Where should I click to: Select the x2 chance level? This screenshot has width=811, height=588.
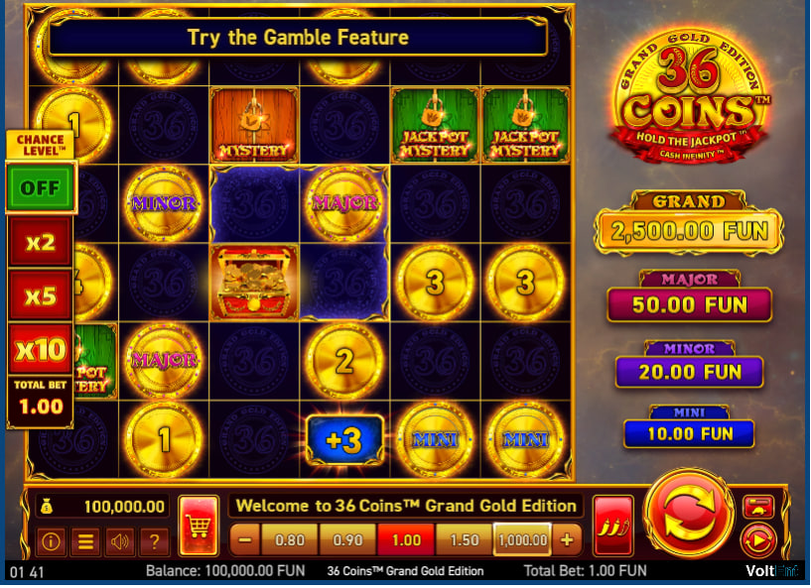(x=41, y=242)
